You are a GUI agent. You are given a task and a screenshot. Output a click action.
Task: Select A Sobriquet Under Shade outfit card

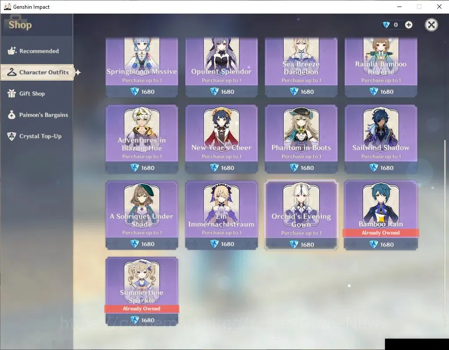click(142, 215)
